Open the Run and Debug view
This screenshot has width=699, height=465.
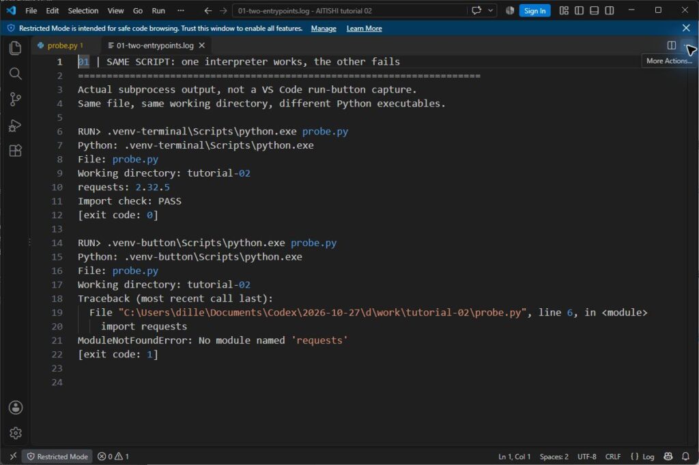click(x=15, y=125)
